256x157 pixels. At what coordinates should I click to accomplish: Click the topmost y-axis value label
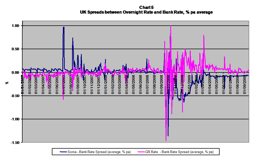[15, 26]
